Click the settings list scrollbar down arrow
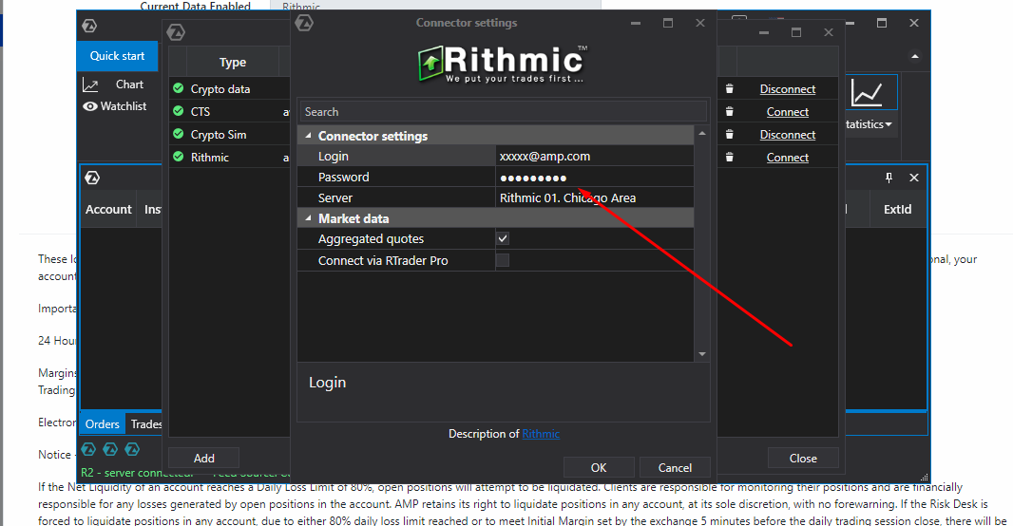Image resolution: width=1013 pixels, height=526 pixels. point(702,354)
